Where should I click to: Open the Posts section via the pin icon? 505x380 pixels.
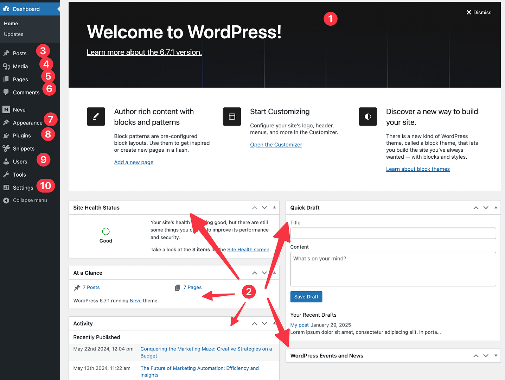coord(6,53)
